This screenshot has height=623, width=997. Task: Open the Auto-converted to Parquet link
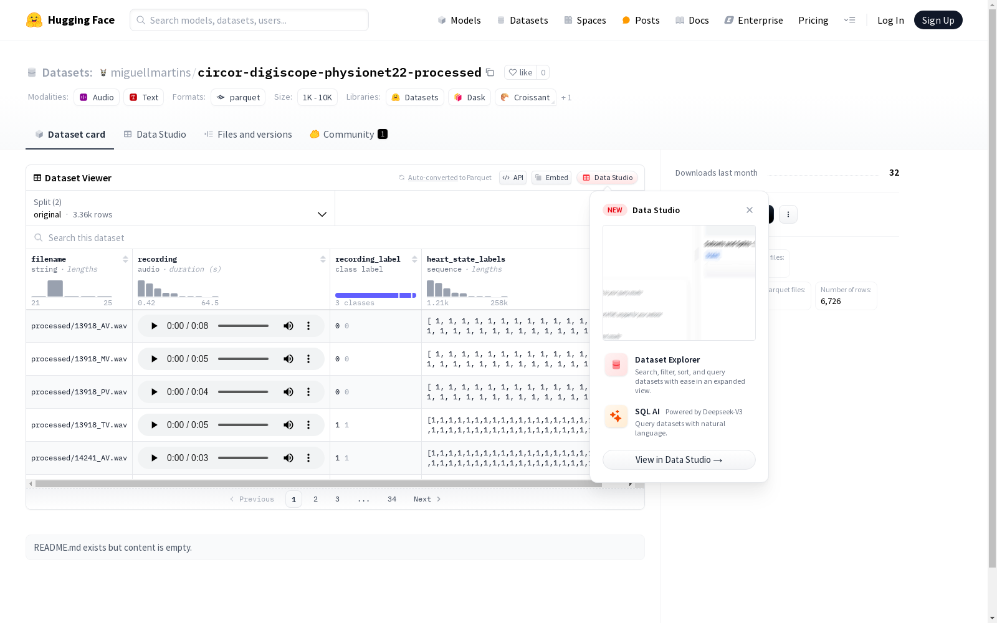[x=445, y=178]
